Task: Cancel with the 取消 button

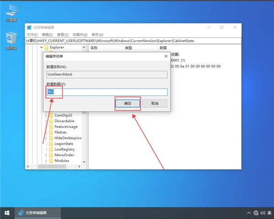Action: click(155, 104)
